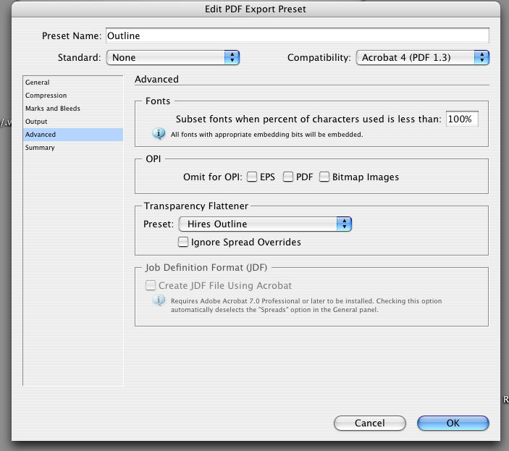Screen dimensions: 509x451
Task: Open the Compatibility dropdown Acrobat 4
Action: tap(423, 58)
